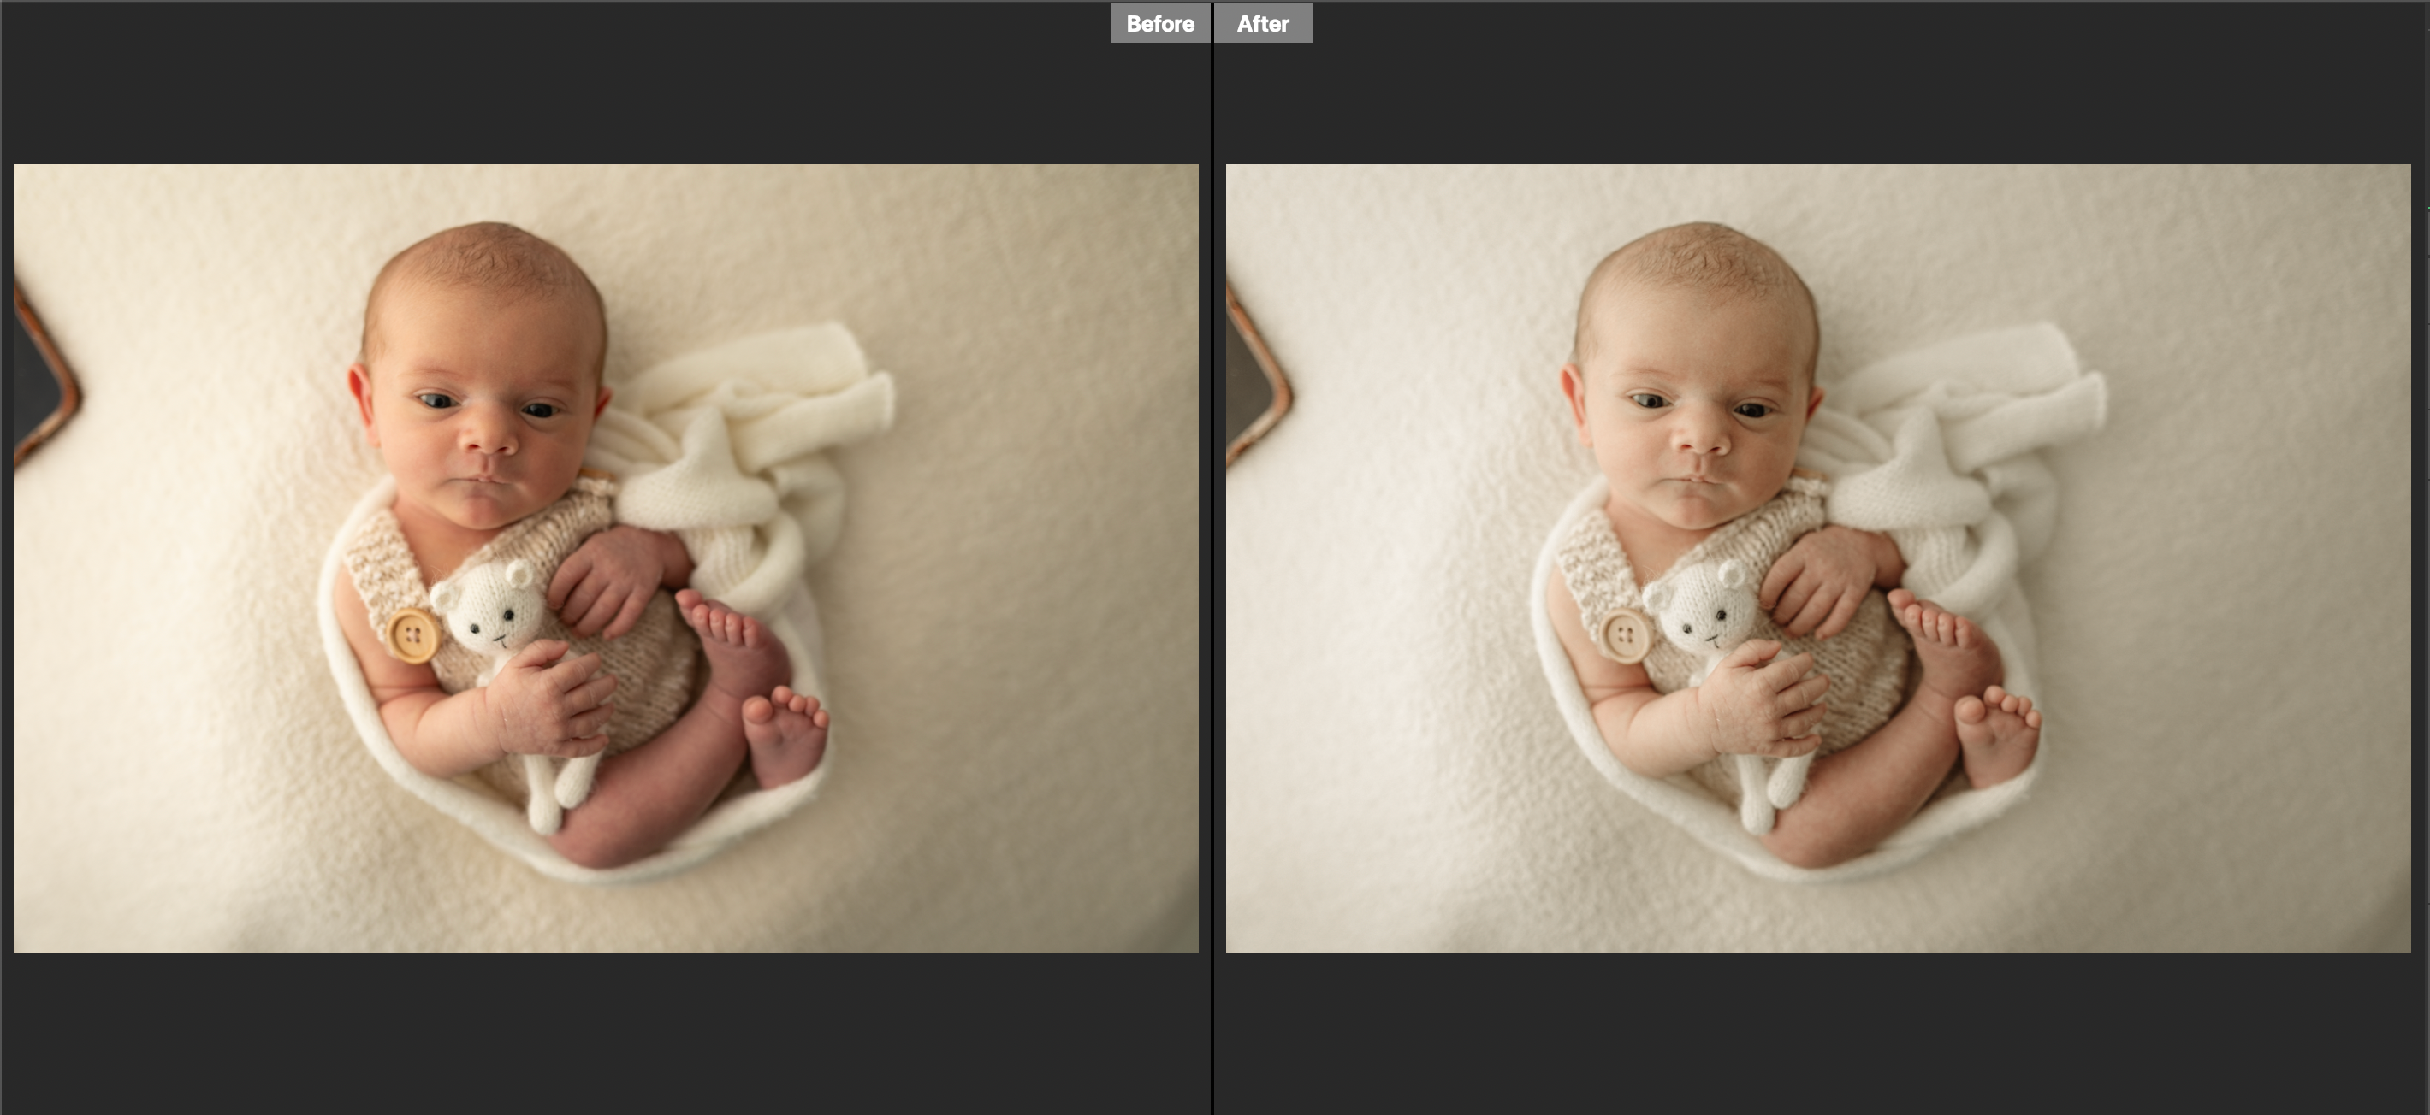The image size is (2430, 1115).
Task: Click the wooden button in the After image
Action: point(1626,636)
